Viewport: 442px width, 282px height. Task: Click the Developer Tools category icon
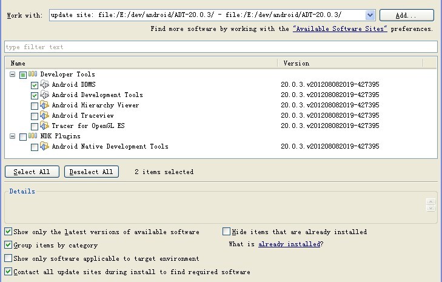pyautogui.click(x=33, y=74)
